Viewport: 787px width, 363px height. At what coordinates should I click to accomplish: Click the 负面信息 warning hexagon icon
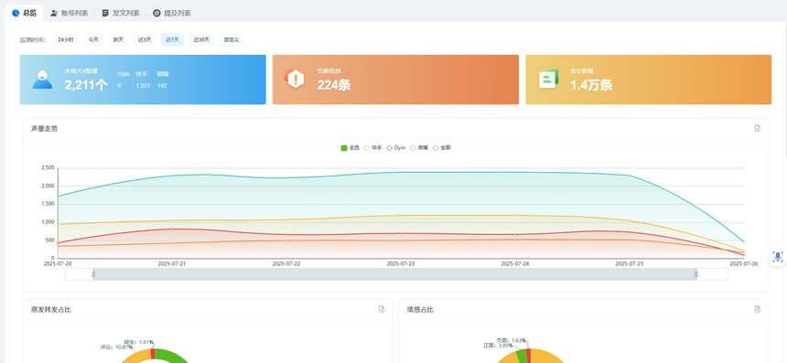295,79
